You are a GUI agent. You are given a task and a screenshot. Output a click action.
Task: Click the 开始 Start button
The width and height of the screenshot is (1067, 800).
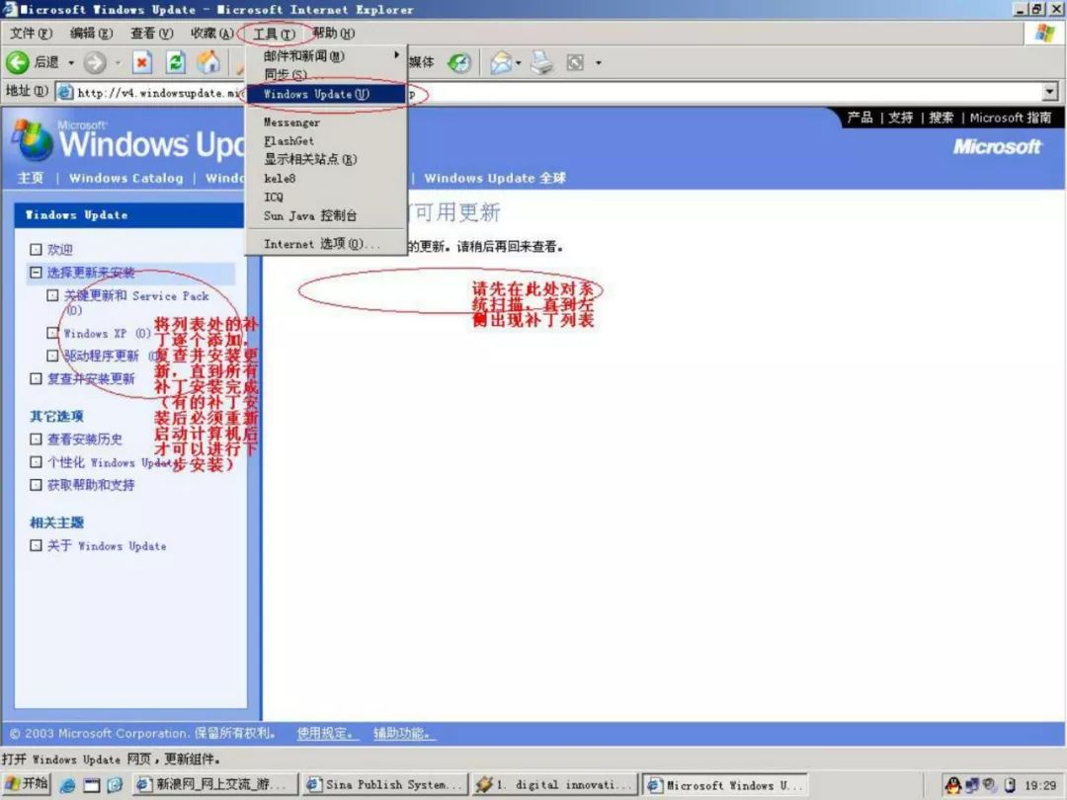pyautogui.click(x=27, y=784)
